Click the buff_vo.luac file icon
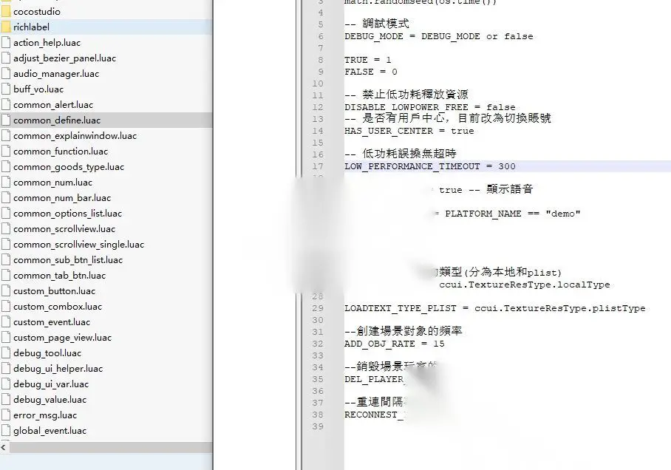Screen dimensions: 671x470 (x=6, y=89)
